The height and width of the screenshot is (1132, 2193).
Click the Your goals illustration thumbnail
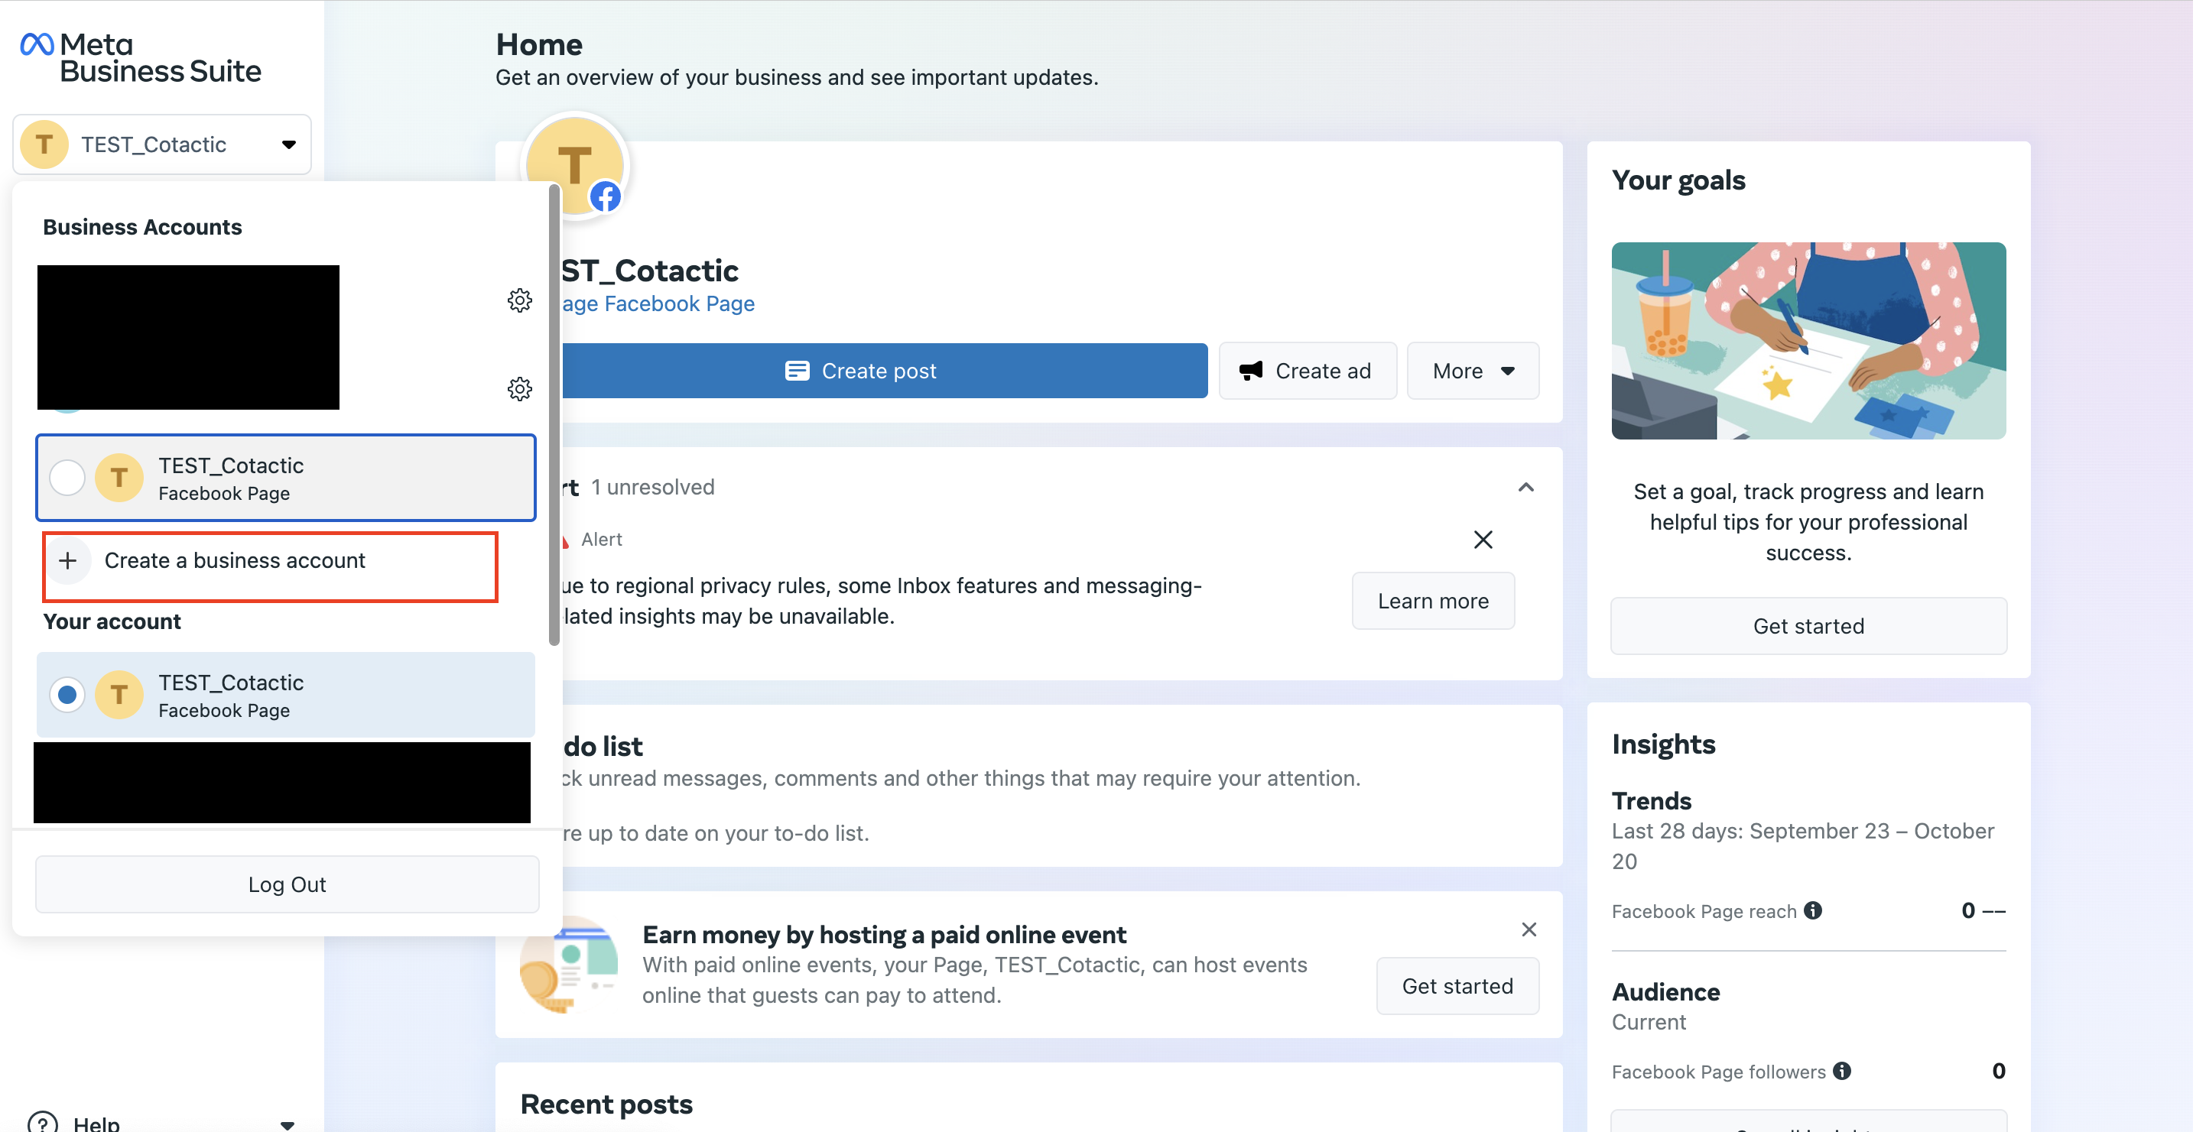coord(1809,338)
